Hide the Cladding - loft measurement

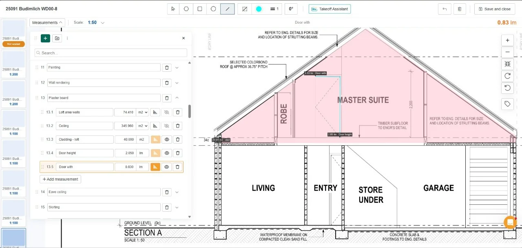(x=167, y=139)
